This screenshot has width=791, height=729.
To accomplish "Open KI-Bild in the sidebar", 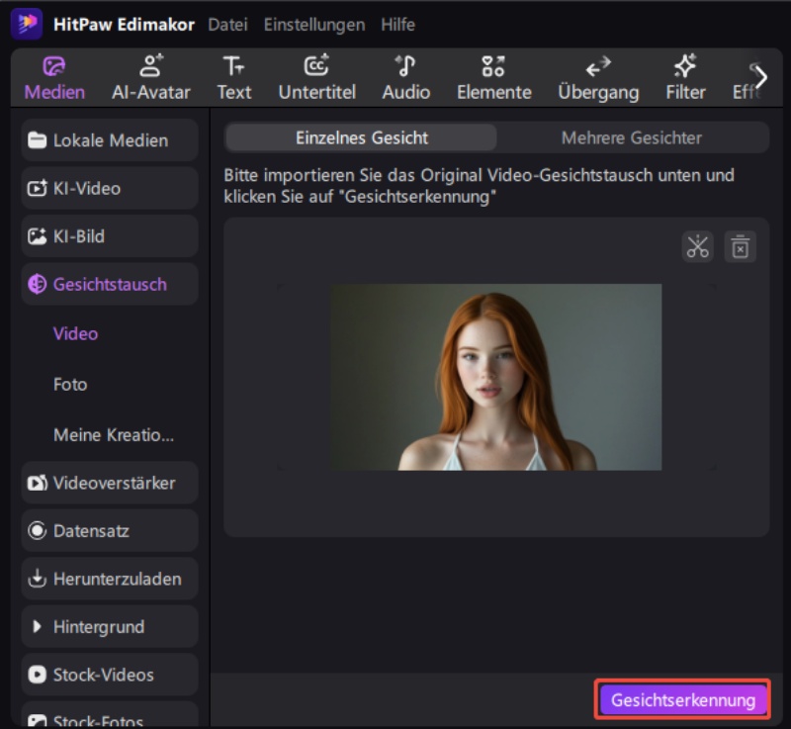I will tap(110, 236).
